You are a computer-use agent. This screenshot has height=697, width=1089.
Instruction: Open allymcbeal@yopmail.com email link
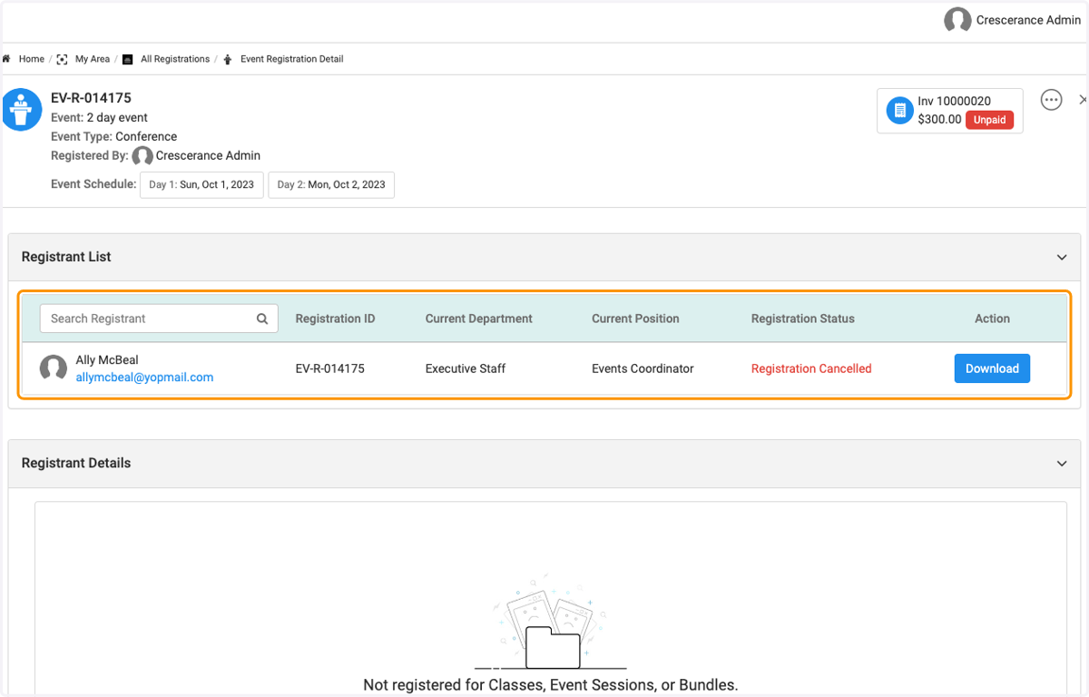pyautogui.click(x=145, y=378)
